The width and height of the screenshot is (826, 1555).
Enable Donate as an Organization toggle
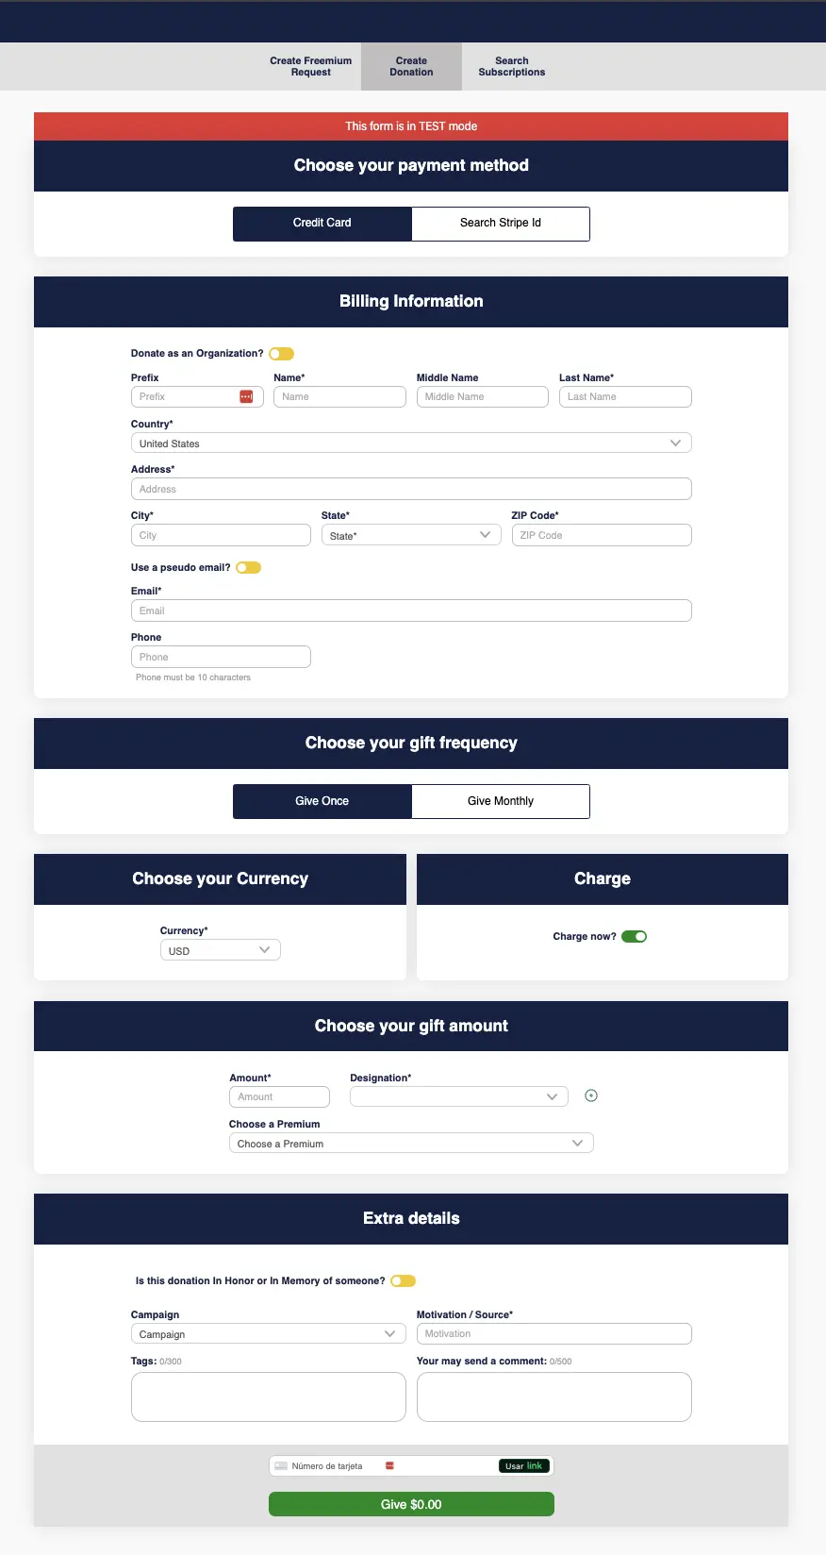[x=281, y=354]
